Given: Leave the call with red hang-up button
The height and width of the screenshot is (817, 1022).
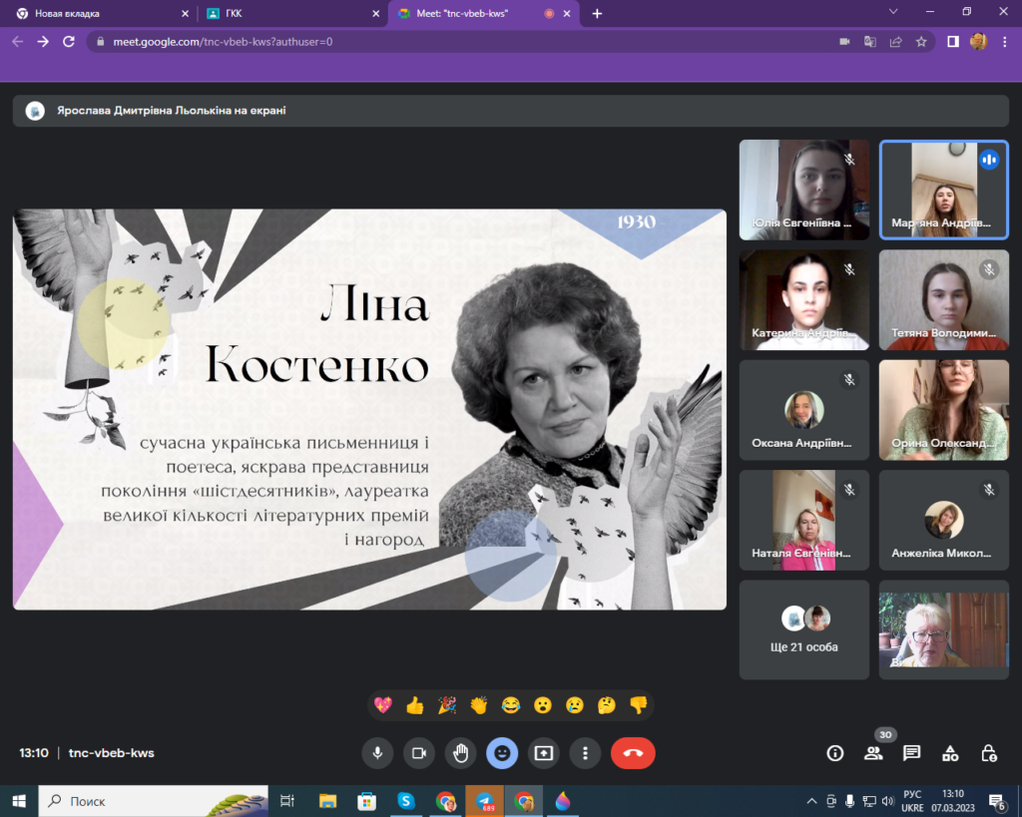Looking at the screenshot, I should click(633, 753).
